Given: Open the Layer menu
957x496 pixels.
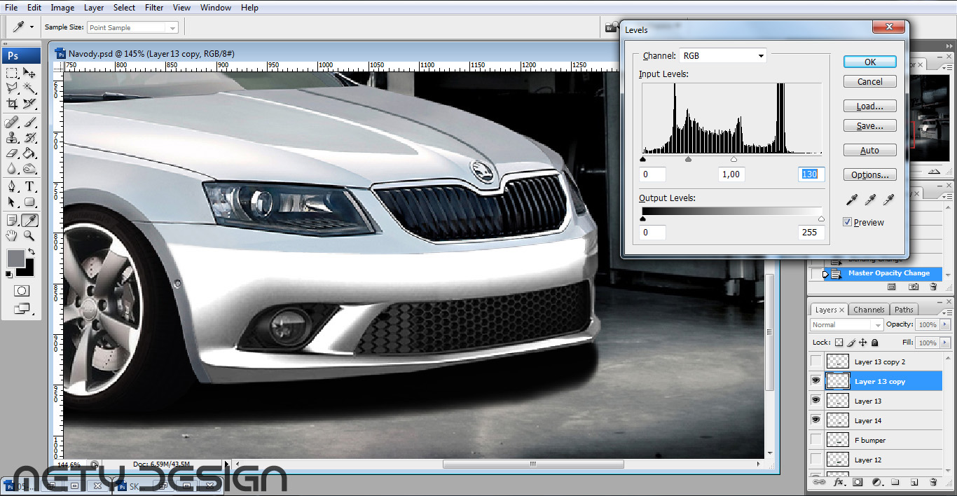Looking at the screenshot, I should click(94, 8).
